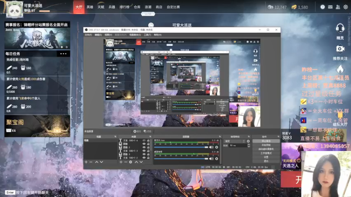Open OBS 场景集合(S) menu

135,35
